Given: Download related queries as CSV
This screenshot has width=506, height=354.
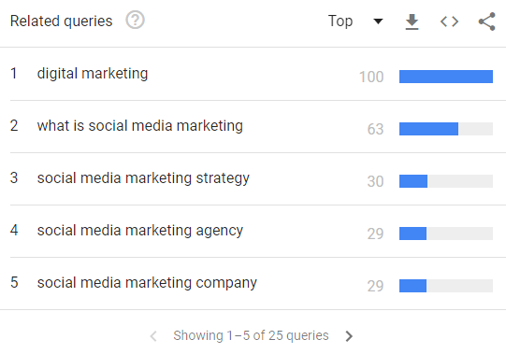Looking at the screenshot, I should pos(412,21).
